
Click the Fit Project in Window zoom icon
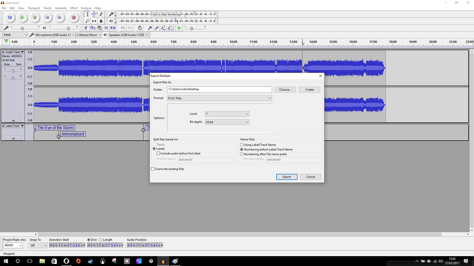click(169, 28)
